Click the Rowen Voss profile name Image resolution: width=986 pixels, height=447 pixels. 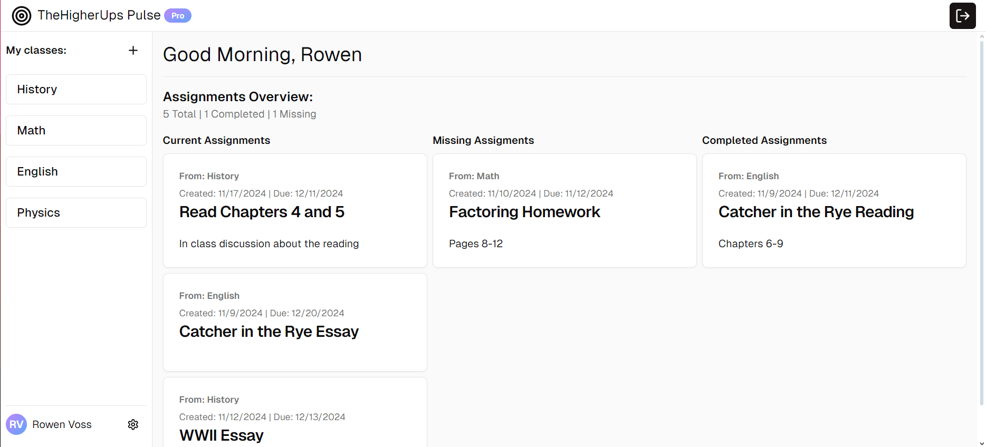click(x=62, y=425)
